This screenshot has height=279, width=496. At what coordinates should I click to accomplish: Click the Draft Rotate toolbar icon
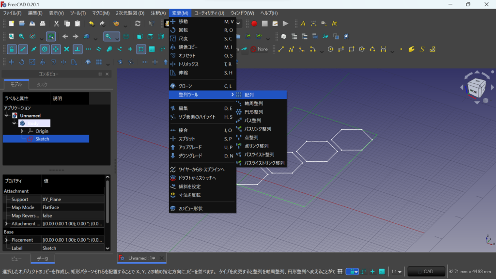pos(22,62)
